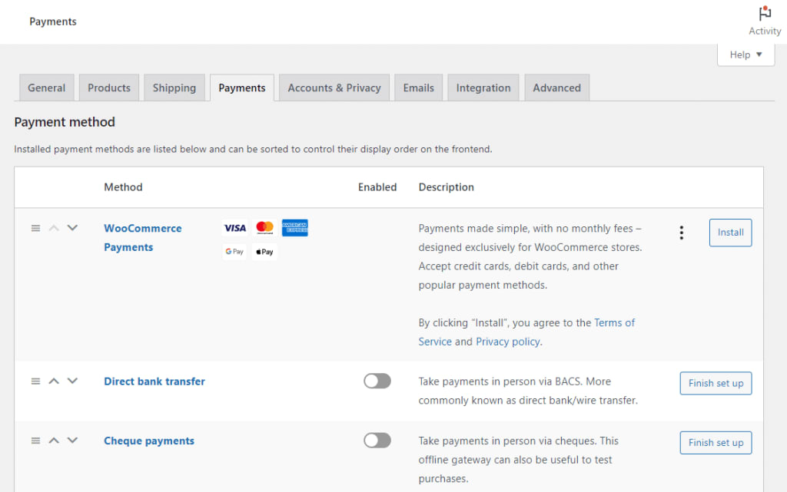Click the disabled up arrow for WooCommerce Payments
Viewport: 787px width, 492px height.
coord(54,229)
